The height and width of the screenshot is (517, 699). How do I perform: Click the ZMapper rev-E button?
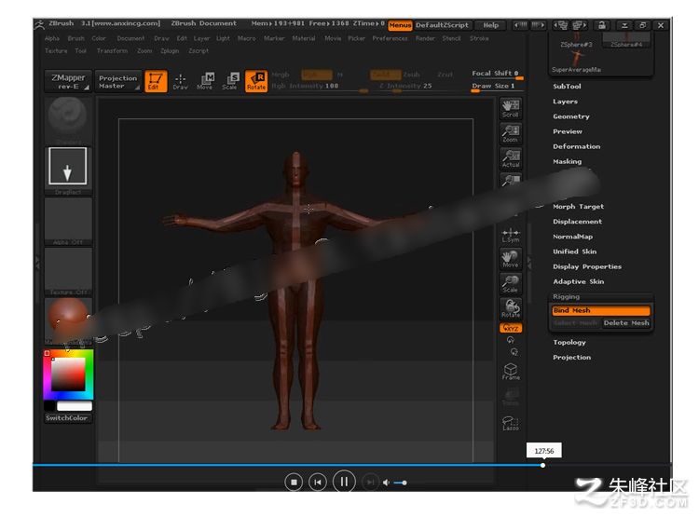(x=68, y=81)
